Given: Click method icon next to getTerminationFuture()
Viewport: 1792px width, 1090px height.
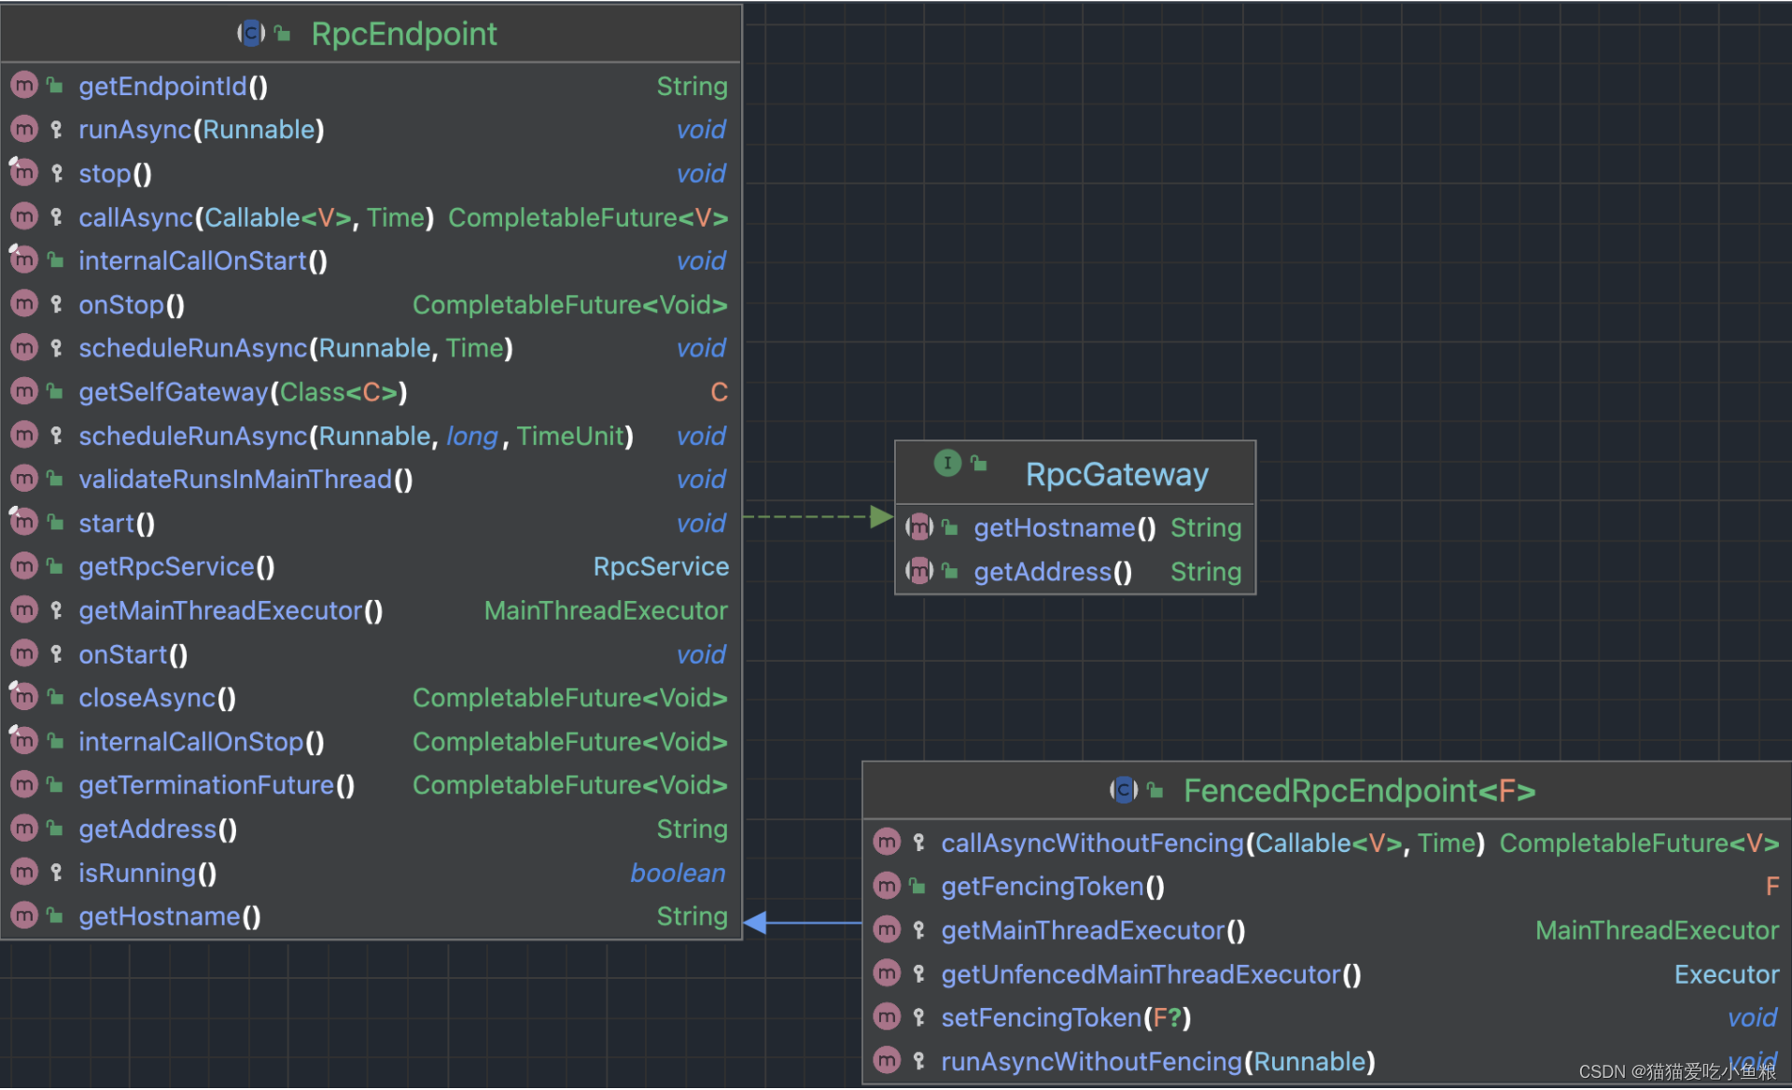Looking at the screenshot, I should coord(24,785).
